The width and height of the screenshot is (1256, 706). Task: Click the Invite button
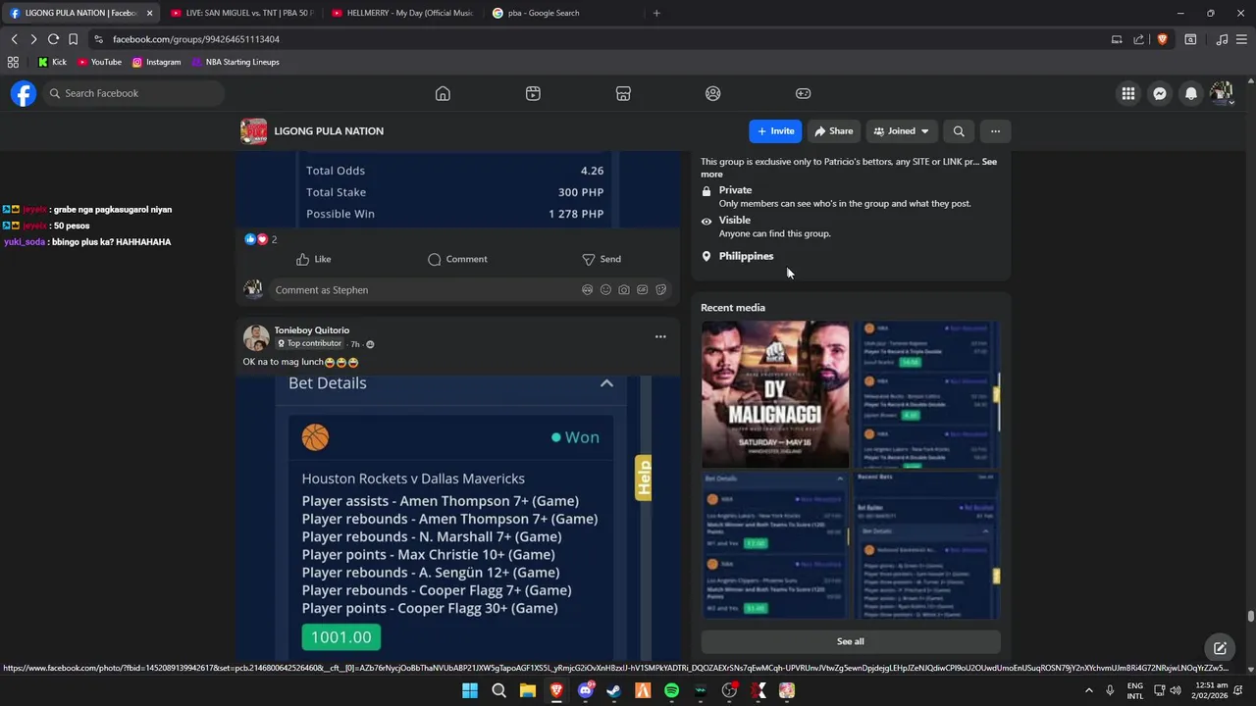click(775, 131)
